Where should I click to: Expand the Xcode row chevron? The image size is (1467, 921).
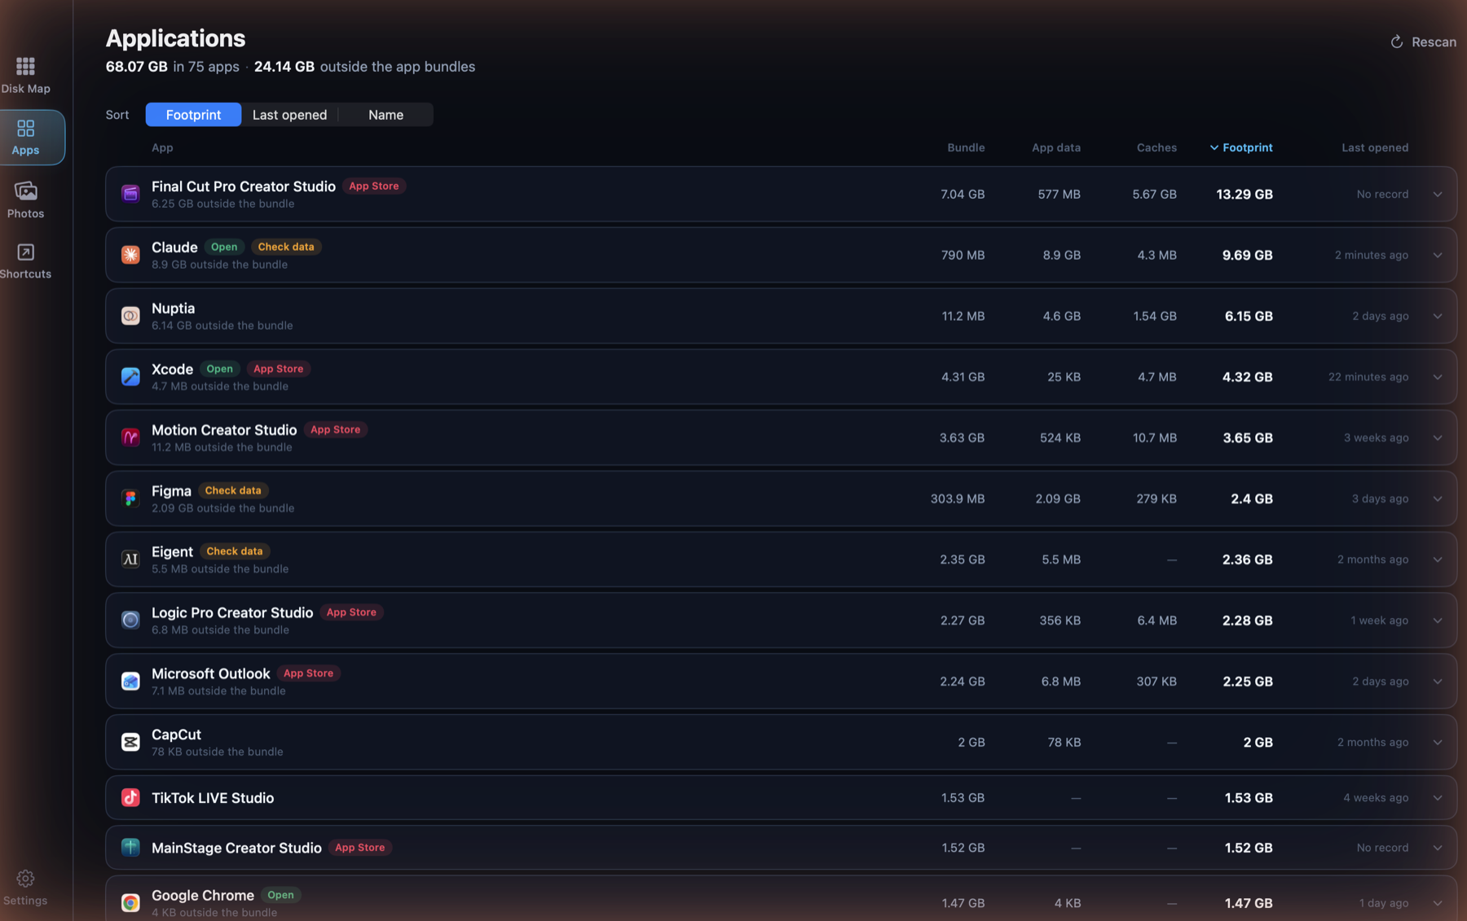[1438, 377]
